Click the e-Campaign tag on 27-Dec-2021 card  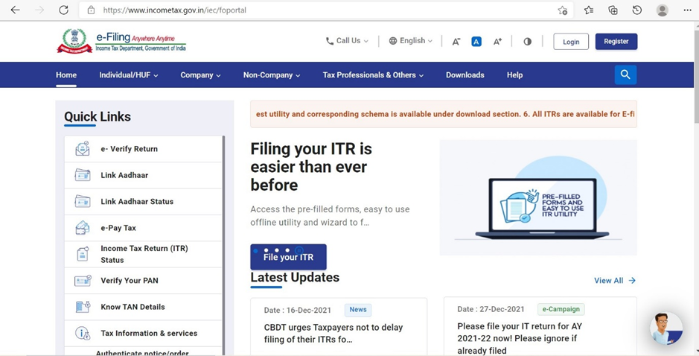(x=561, y=309)
